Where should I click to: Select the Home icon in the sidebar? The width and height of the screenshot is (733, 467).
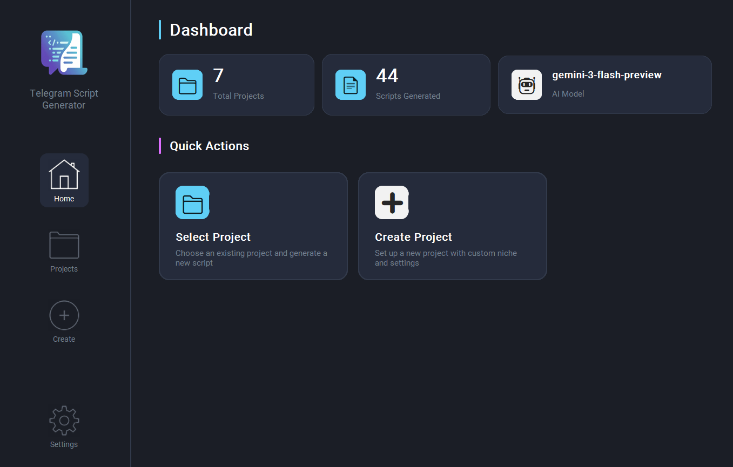point(64,175)
